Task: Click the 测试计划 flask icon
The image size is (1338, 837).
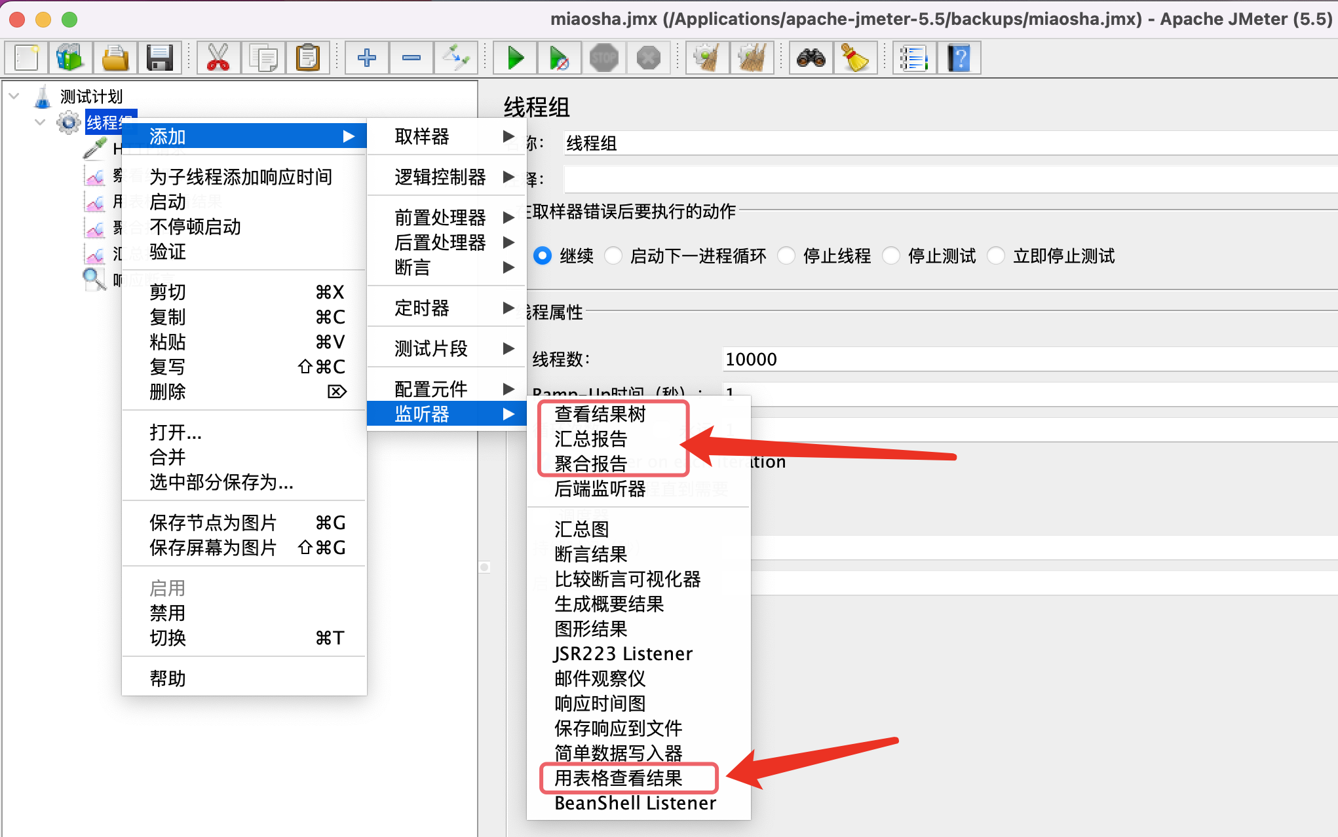Action: click(43, 96)
